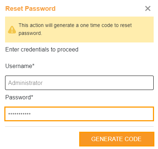Click the Administrator placeholder text
Screen dimensions: 158x149
(x=25, y=83)
